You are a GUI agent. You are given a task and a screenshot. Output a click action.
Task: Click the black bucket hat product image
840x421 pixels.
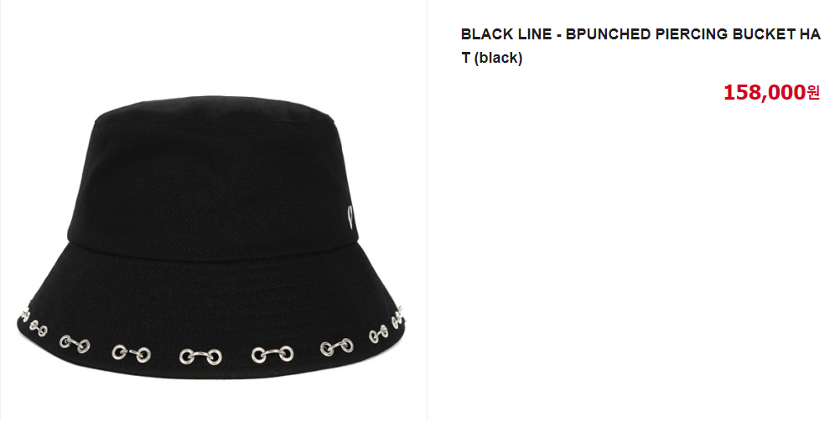coord(210,237)
